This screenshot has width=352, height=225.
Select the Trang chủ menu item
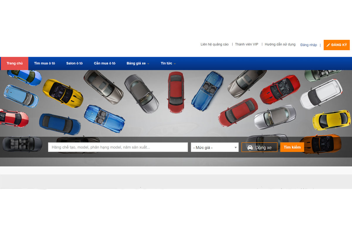(14, 63)
